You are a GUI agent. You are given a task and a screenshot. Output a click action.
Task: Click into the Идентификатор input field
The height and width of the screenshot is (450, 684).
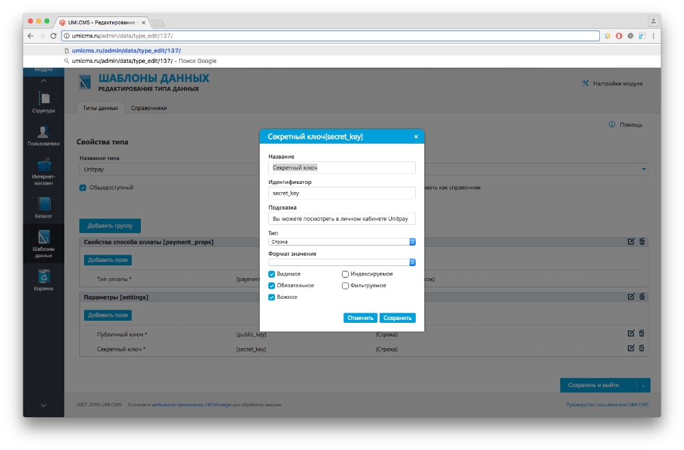[342, 194]
